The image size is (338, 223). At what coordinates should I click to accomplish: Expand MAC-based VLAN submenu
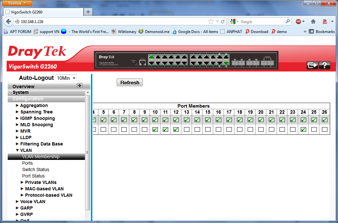tap(42, 189)
